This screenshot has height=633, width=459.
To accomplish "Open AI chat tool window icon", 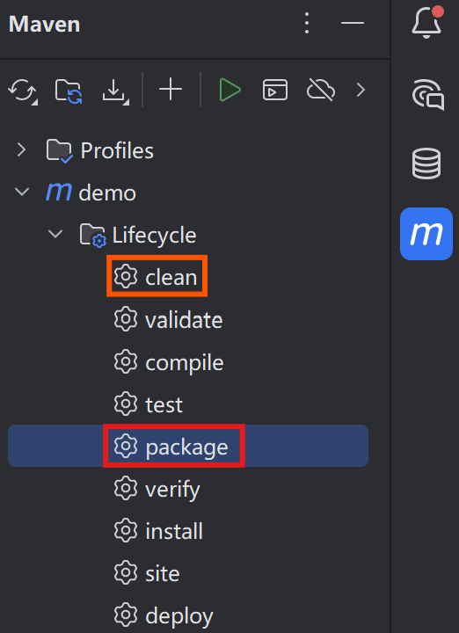I will pos(428,94).
